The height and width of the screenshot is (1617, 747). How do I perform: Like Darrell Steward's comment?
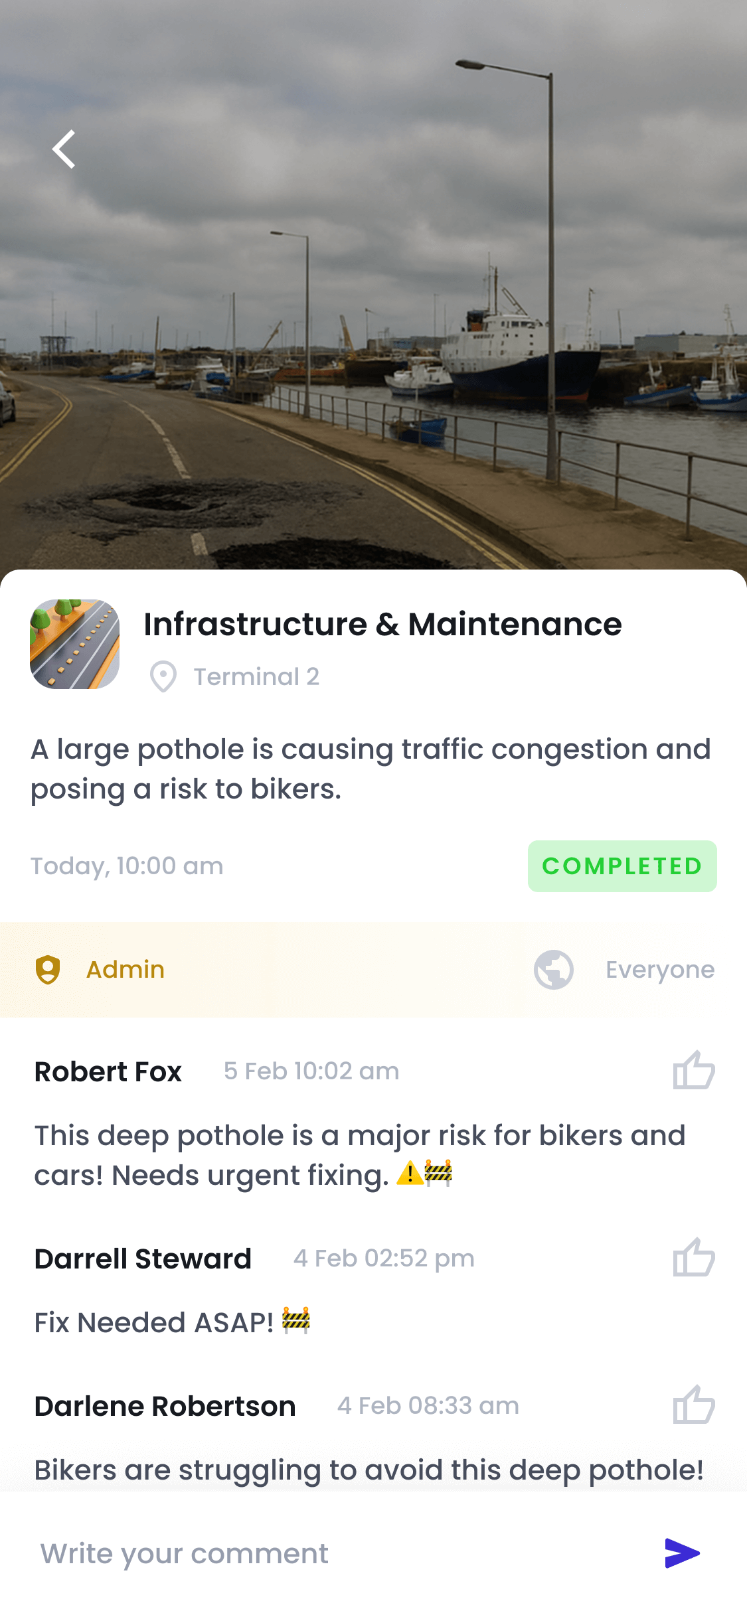693,1258
